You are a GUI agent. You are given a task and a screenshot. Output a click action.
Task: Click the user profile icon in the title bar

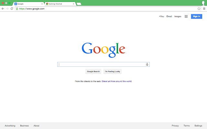coord(203,3)
